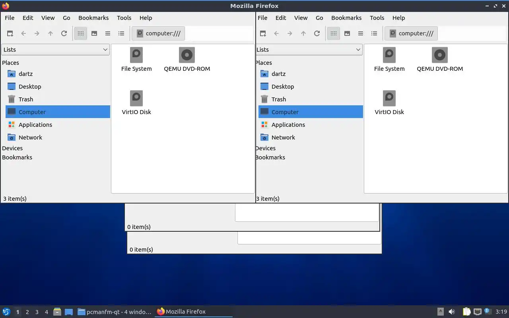Viewport: 509px width, 318px height.
Task: Select File System drive in left window
Action: coord(136,59)
